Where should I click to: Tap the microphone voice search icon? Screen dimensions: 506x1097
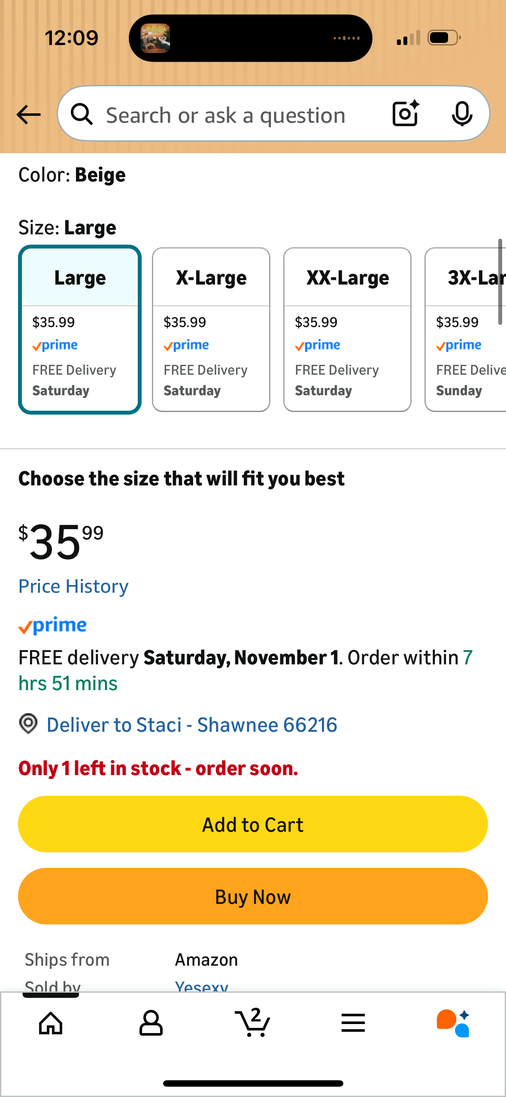tap(462, 114)
